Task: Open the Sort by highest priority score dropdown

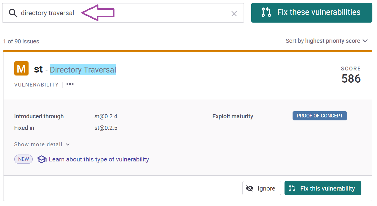Action: 327,41
